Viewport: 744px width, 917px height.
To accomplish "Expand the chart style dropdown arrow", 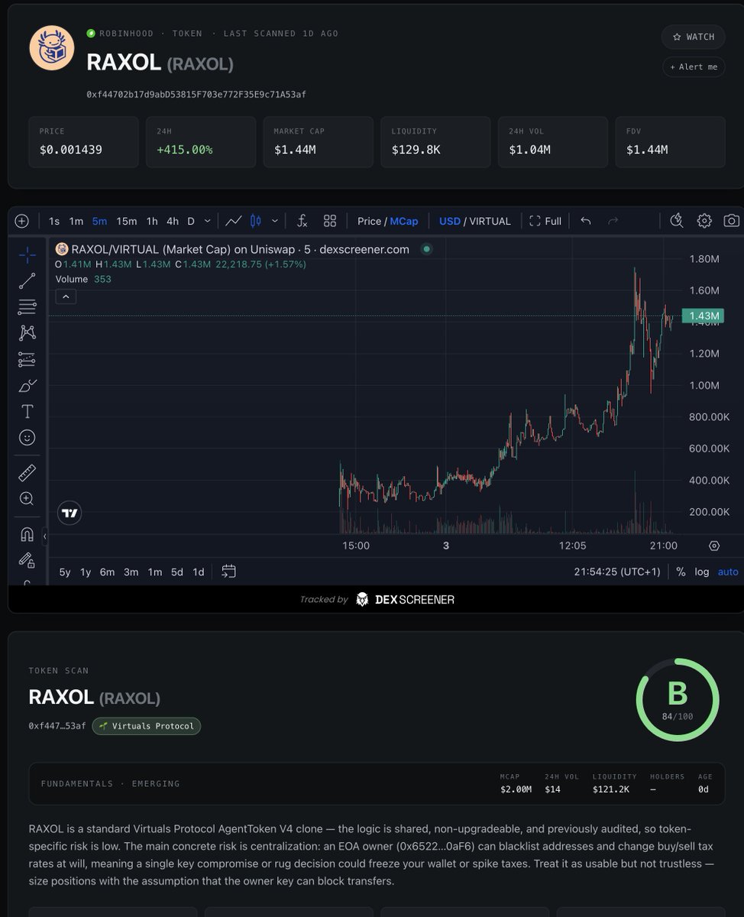I will [275, 221].
